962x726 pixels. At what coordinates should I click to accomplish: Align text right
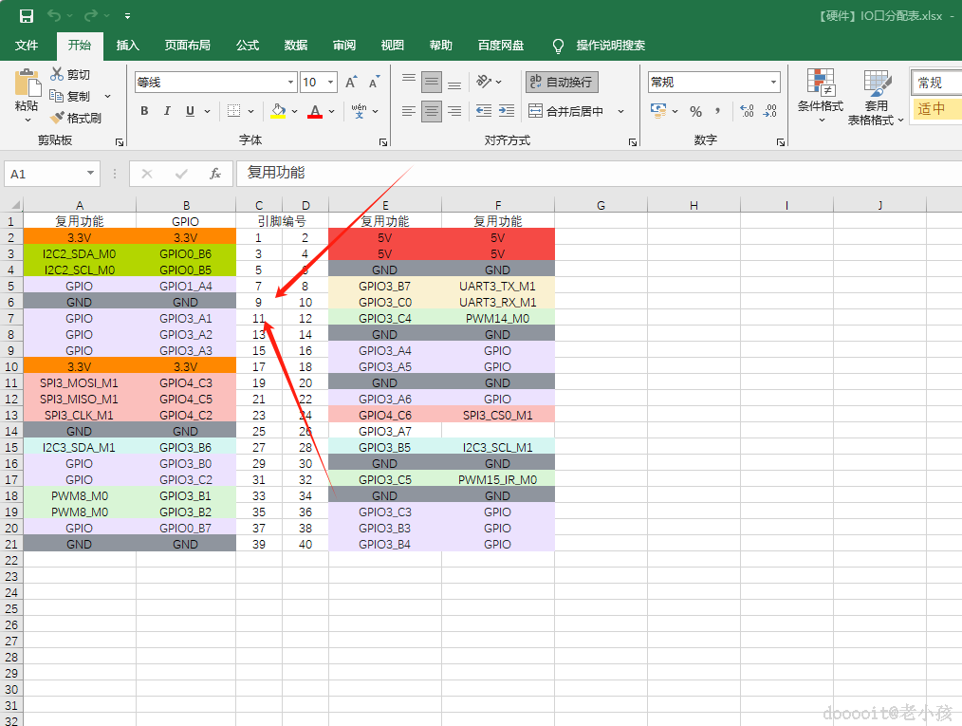[x=454, y=111]
